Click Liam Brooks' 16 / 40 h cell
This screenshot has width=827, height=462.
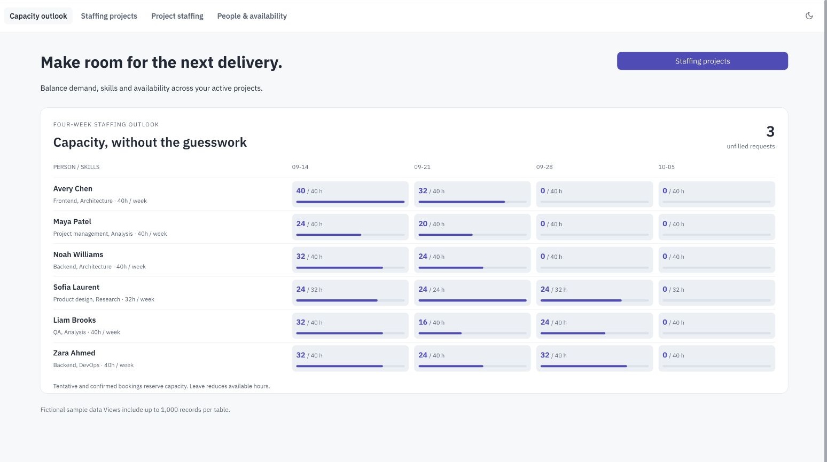pos(473,325)
